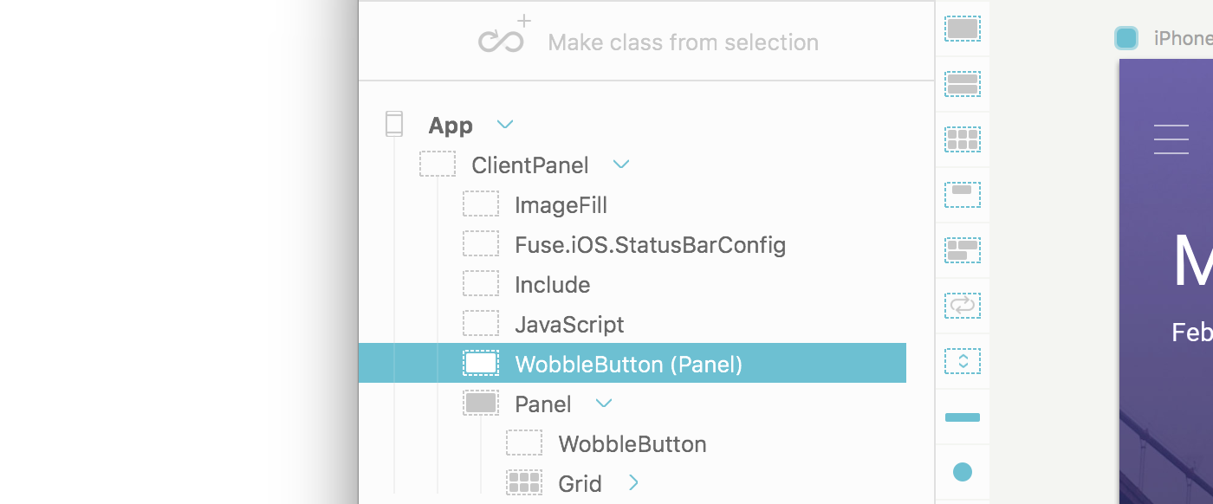Collapse the Panel node chevron

click(x=604, y=404)
